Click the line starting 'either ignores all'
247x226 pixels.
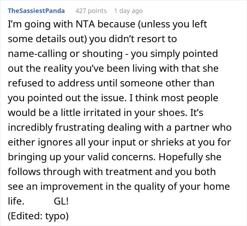click(x=119, y=142)
